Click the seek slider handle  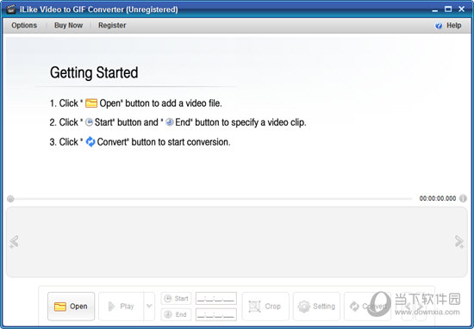(10, 199)
